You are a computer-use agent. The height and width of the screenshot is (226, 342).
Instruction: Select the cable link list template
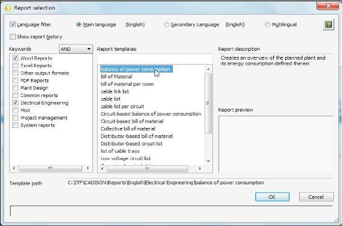pyautogui.click(x=115, y=91)
